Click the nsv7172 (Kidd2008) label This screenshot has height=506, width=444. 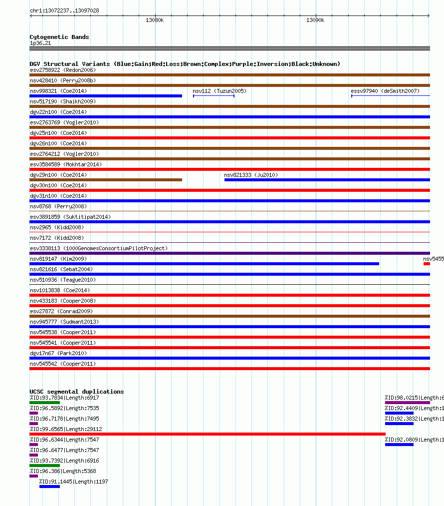coord(57,238)
